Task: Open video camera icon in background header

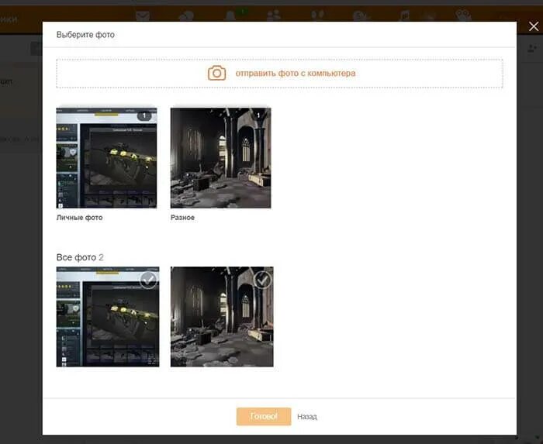Action: pyautogui.click(x=463, y=15)
